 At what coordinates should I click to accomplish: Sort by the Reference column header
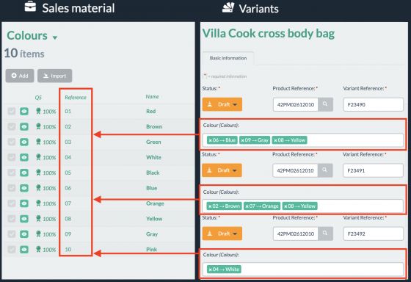[76, 98]
